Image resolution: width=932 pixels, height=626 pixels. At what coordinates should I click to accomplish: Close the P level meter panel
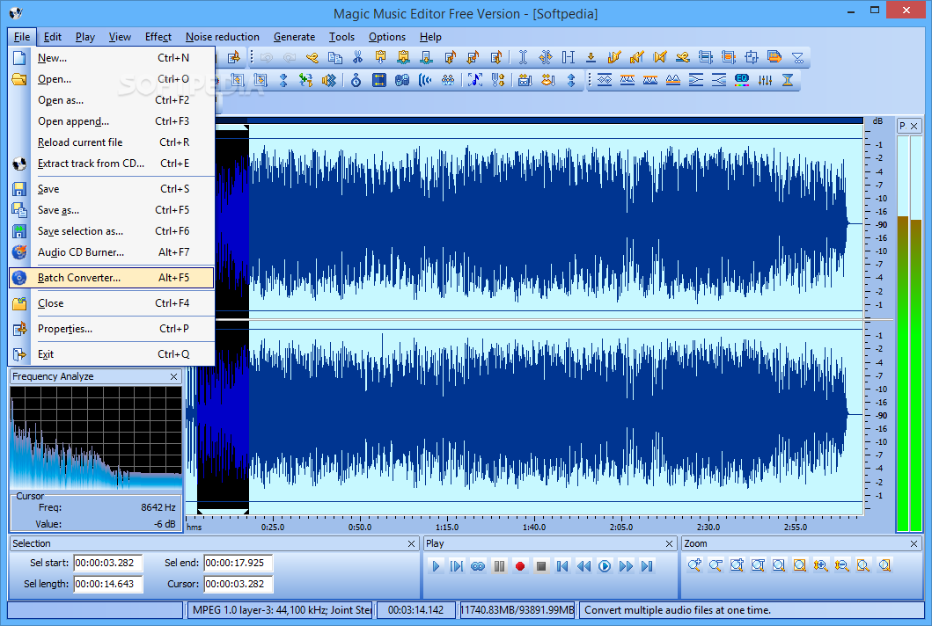point(914,126)
